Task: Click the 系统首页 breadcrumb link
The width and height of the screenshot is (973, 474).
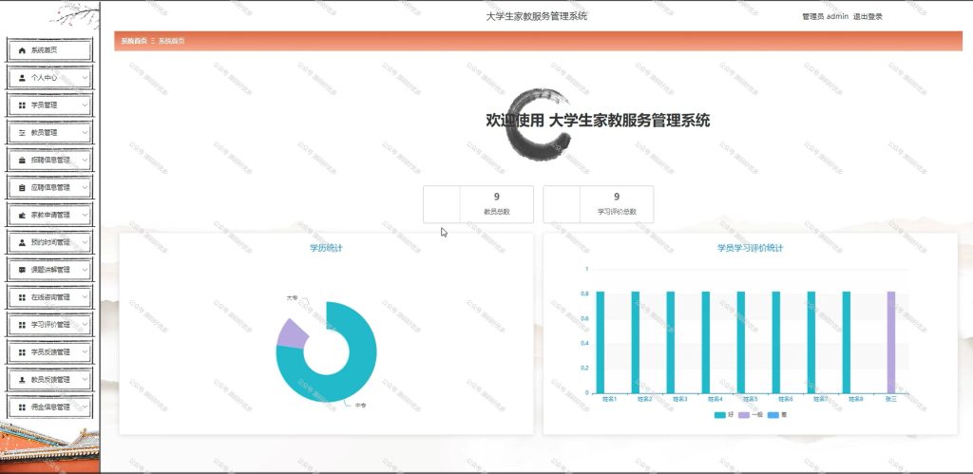Action: 133,41
